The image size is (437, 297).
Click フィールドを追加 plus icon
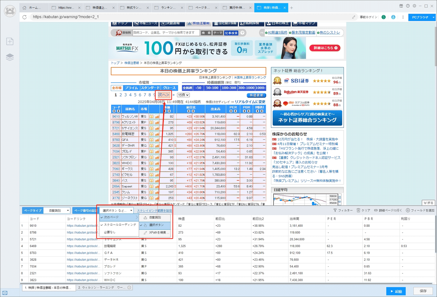(x=420, y=210)
